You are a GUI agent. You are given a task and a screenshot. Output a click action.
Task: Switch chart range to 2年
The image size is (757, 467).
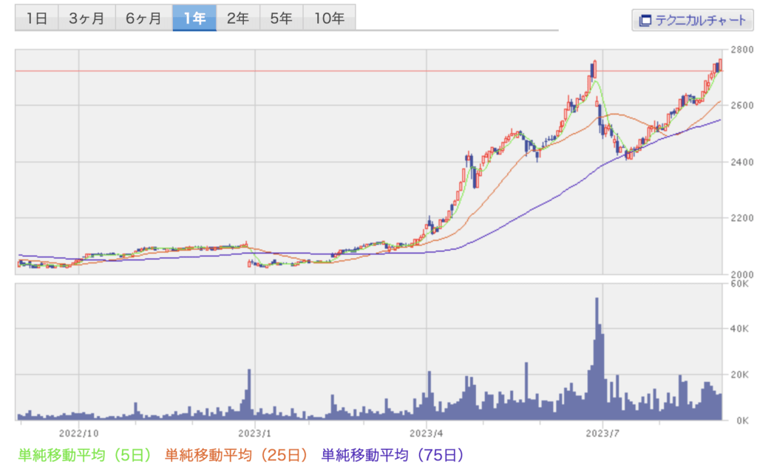coord(237,18)
